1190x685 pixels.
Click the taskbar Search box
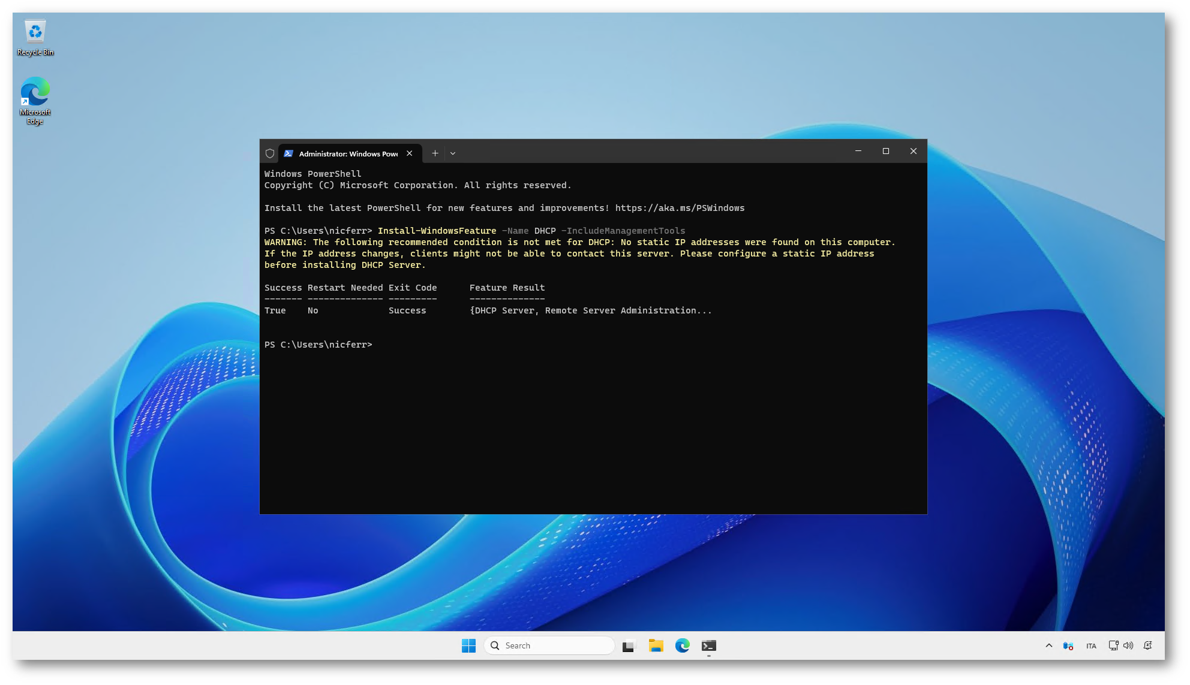(549, 645)
